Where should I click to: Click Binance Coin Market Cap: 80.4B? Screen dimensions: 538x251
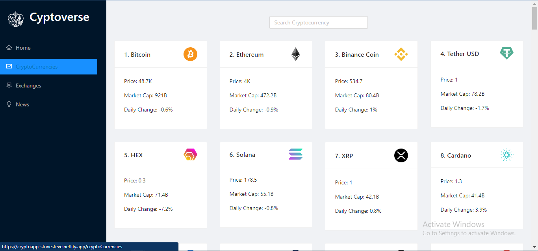point(357,95)
